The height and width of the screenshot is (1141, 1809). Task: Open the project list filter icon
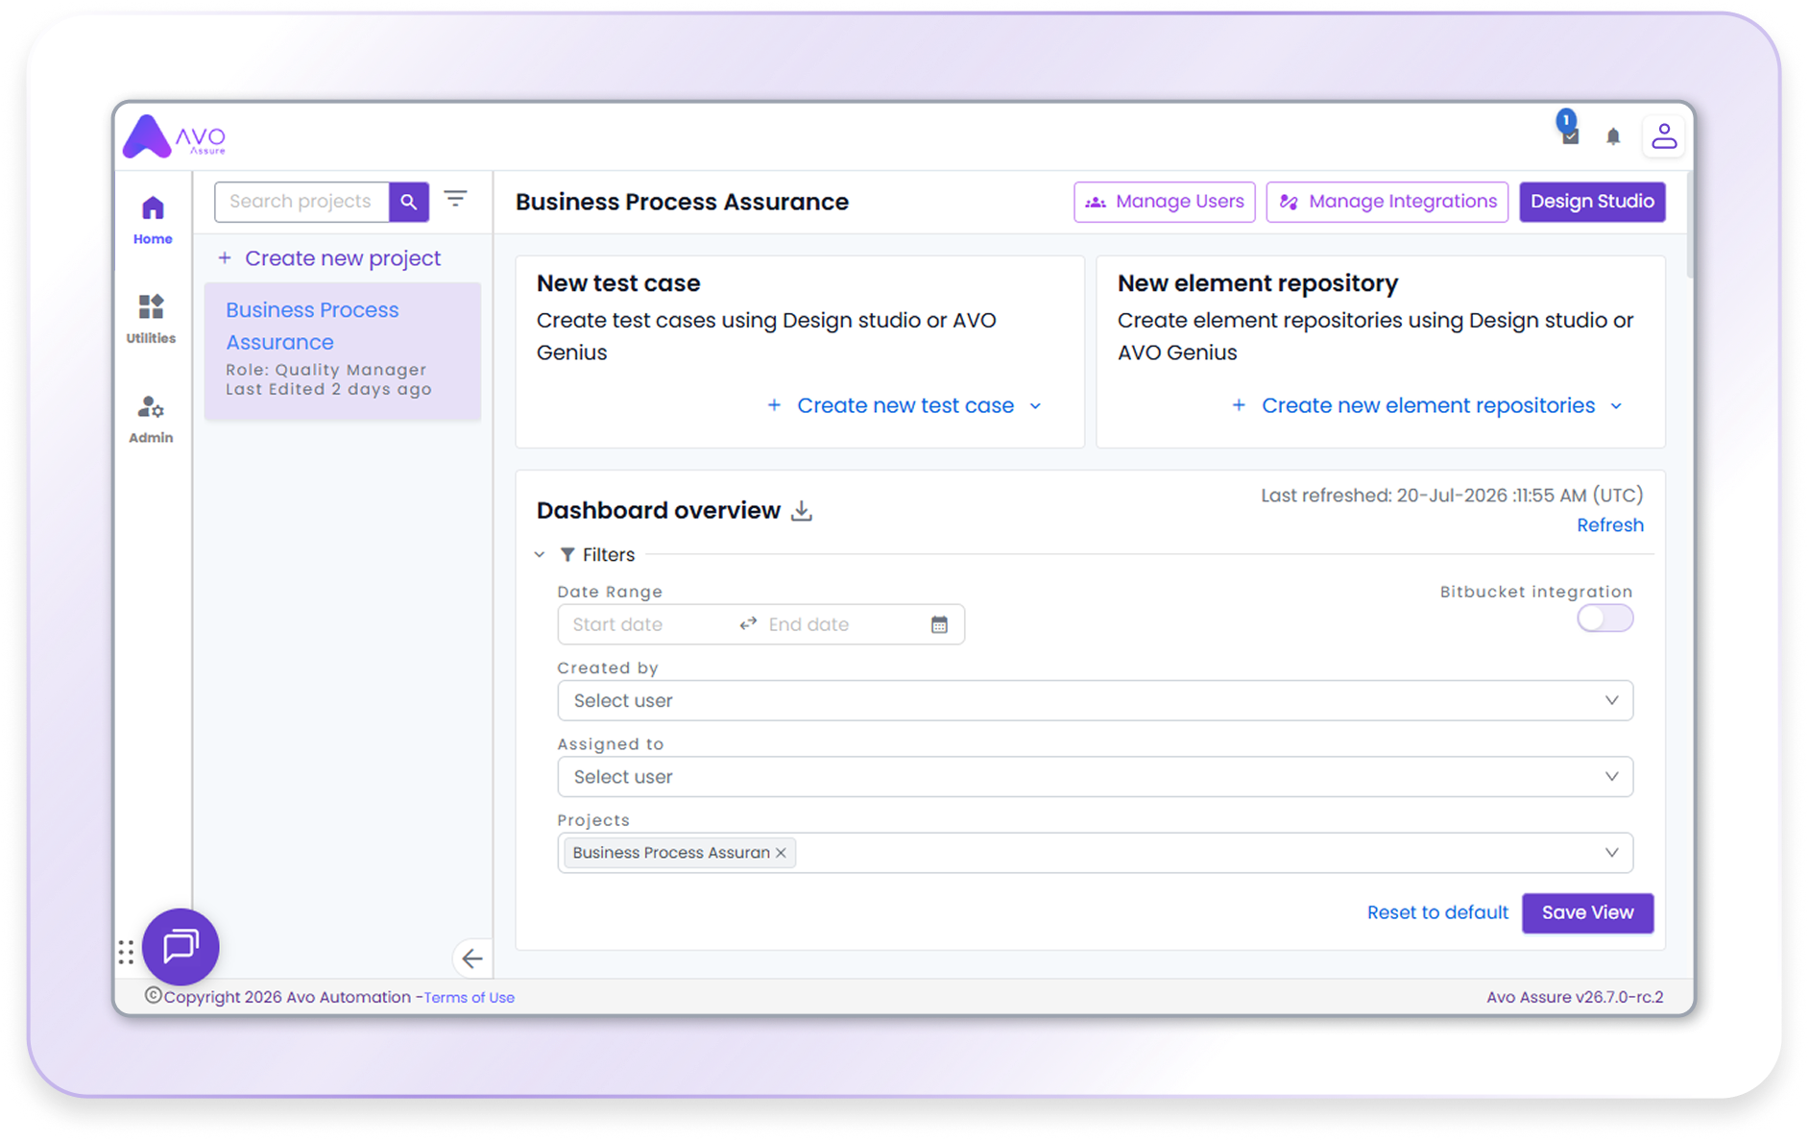pyautogui.click(x=455, y=199)
